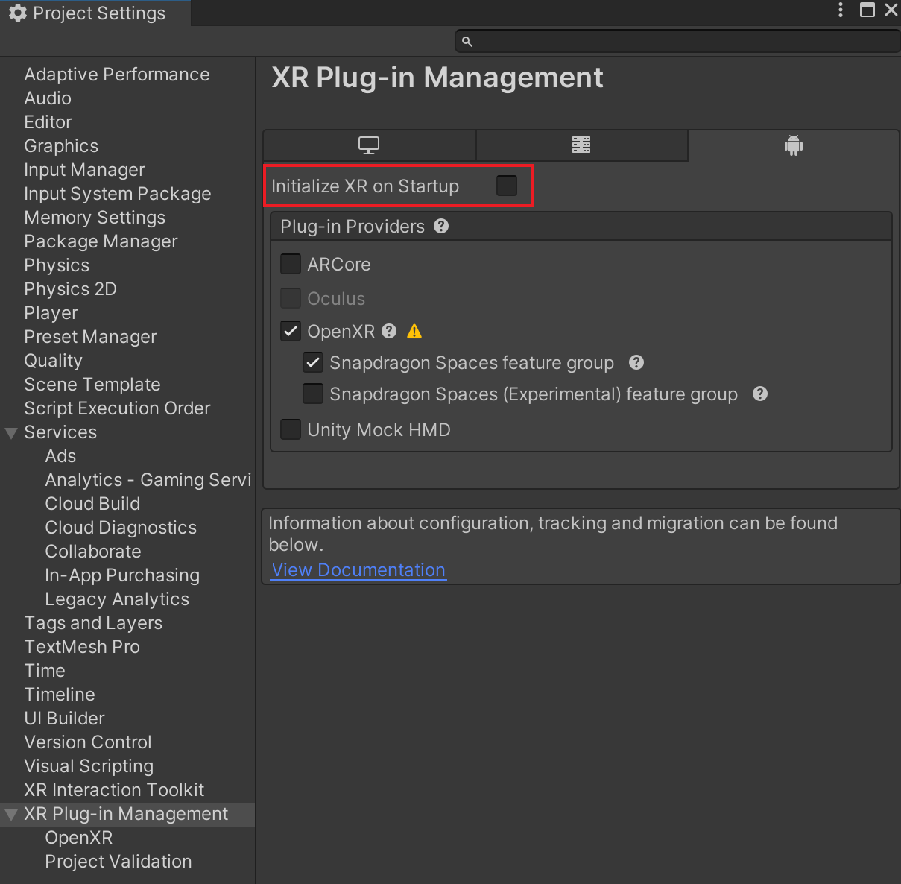This screenshot has height=884, width=901.
Task: Open Script Execution Order settings
Action: pyautogui.click(x=117, y=408)
